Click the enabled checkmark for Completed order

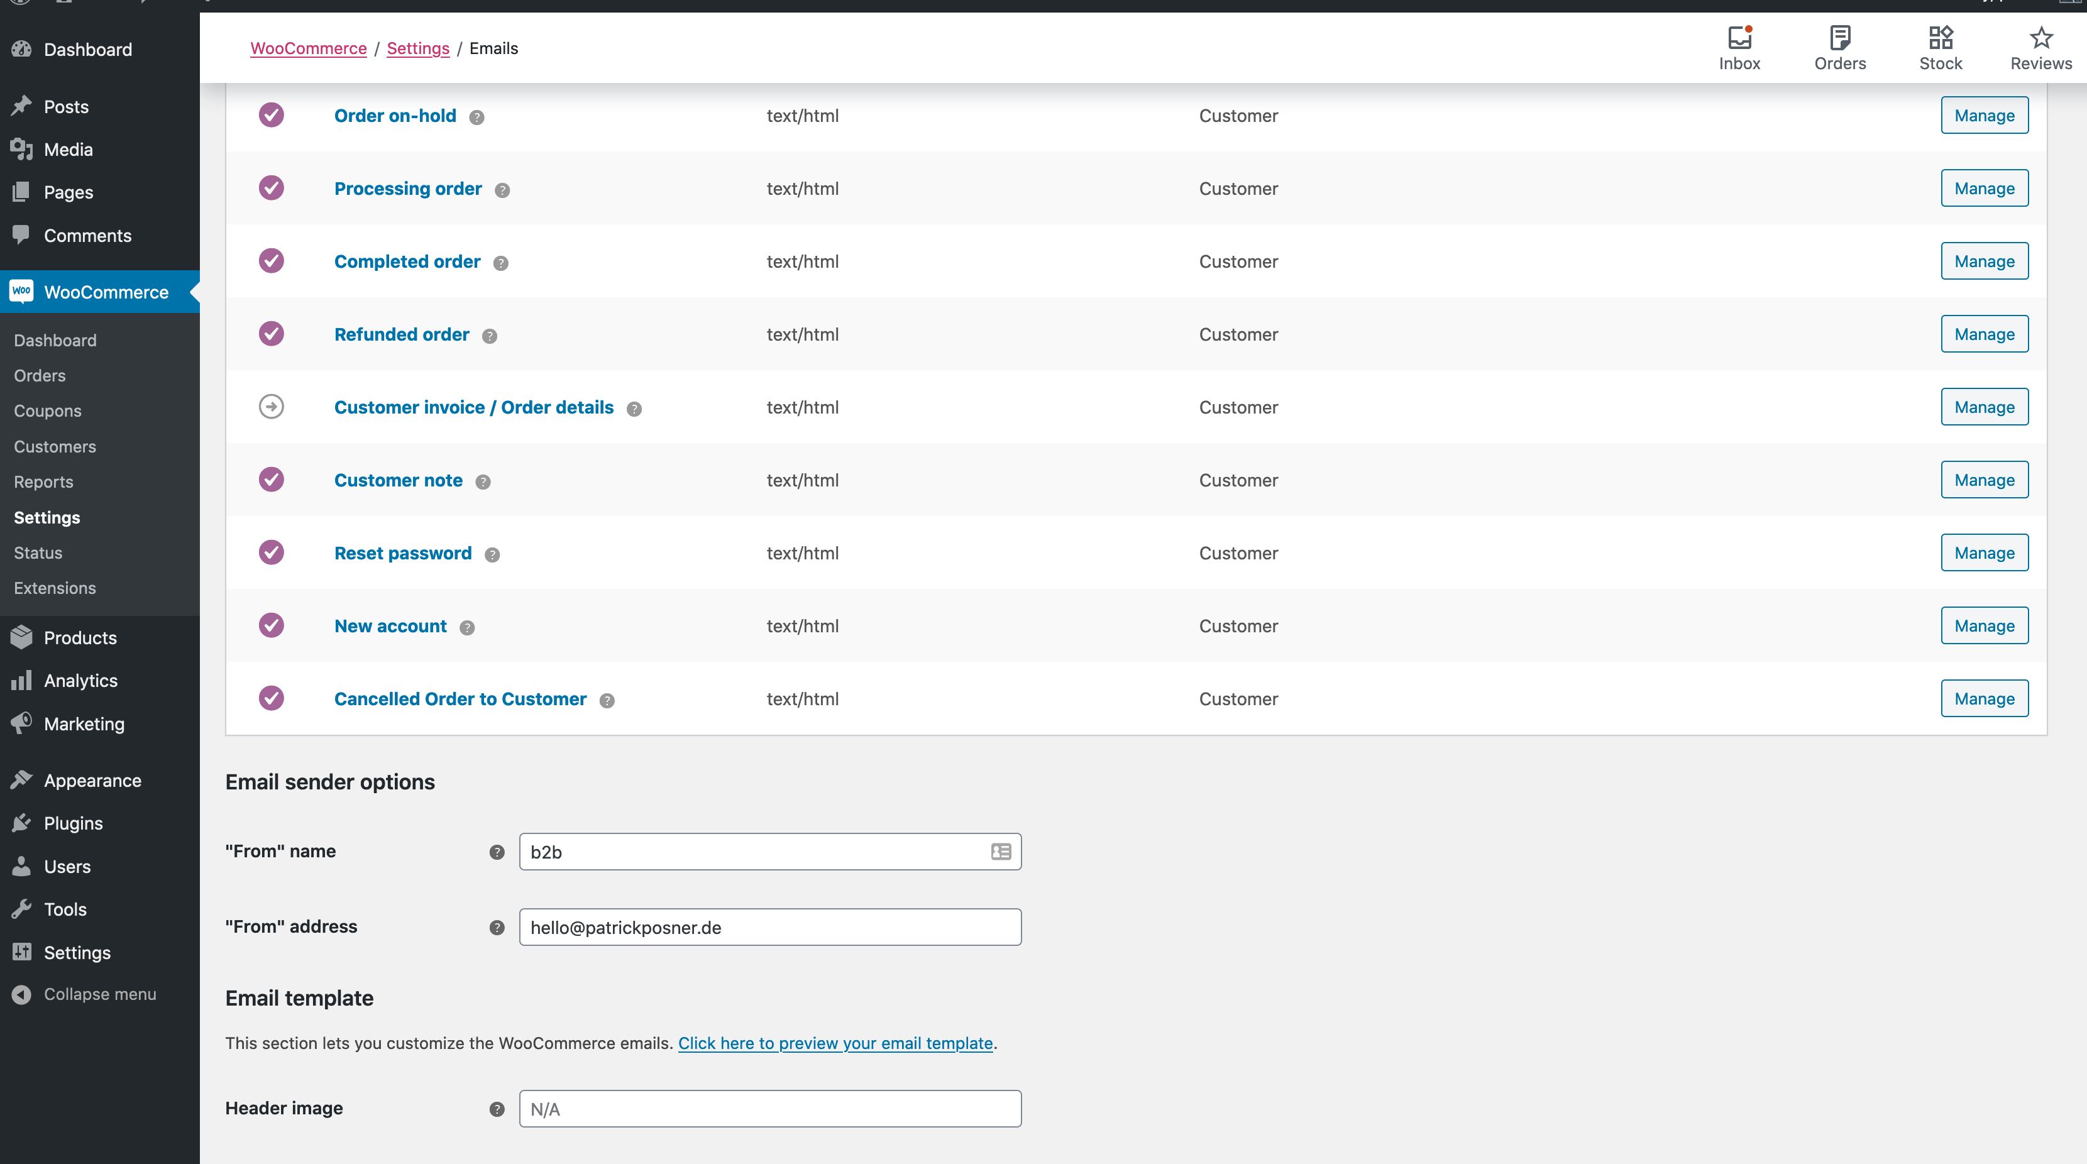[272, 260]
